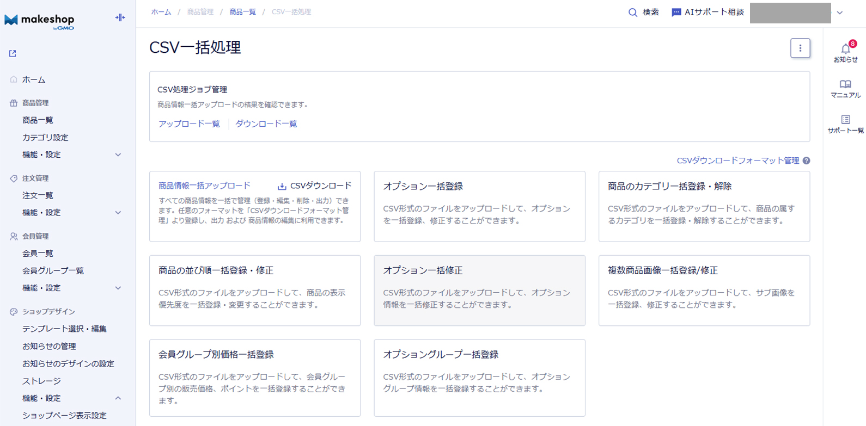Click the 注文管理 tag icon
Viewport: 866px width, 426px height.
(x=14, y=178)
